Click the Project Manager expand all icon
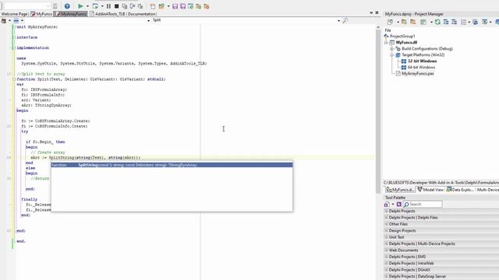The width and height of the screenshot is (499, 280). [x=446, y=22]
